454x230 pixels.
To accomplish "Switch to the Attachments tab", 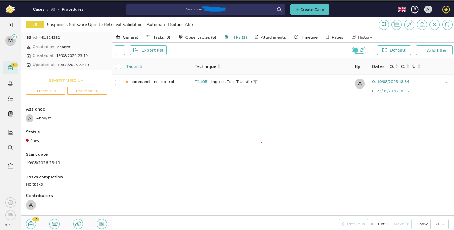I will coord(270,37).
